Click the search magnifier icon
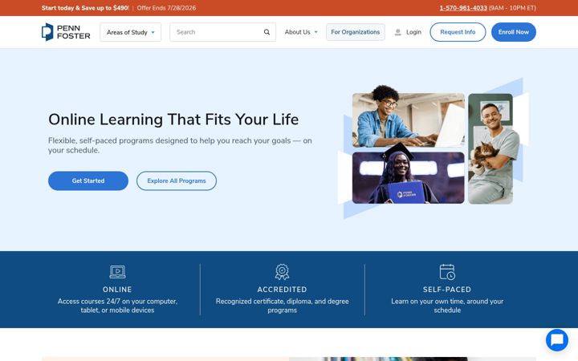Image resolution: width=578 pixels, height=361 pixels. tap(267, 32)
